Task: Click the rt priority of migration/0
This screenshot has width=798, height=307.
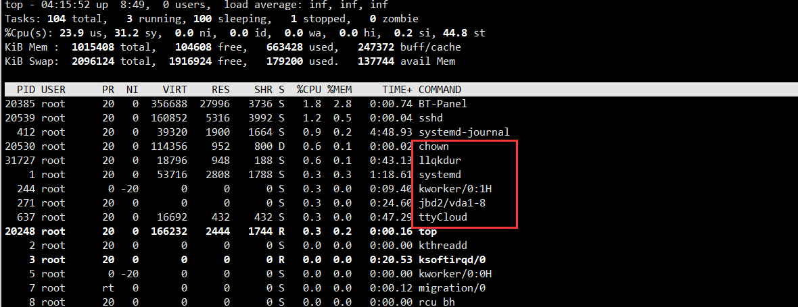Action: tap(108, 288)
